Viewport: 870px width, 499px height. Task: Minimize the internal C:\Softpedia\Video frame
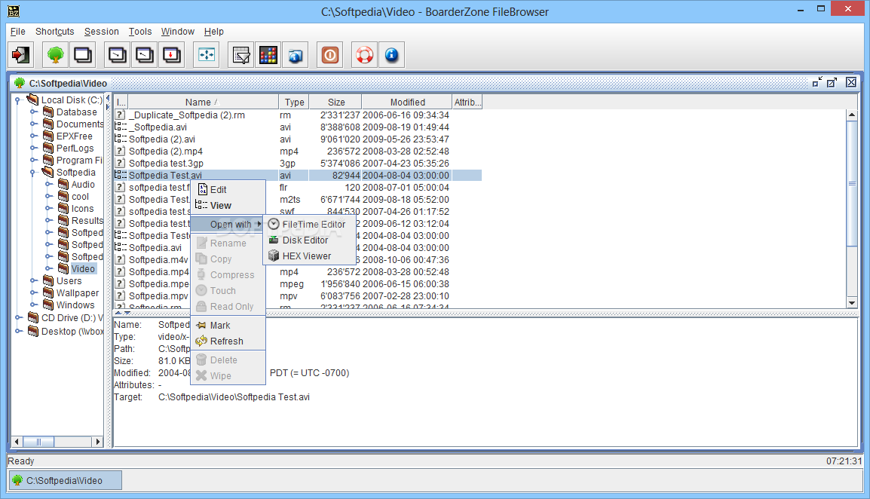(816, 83)
